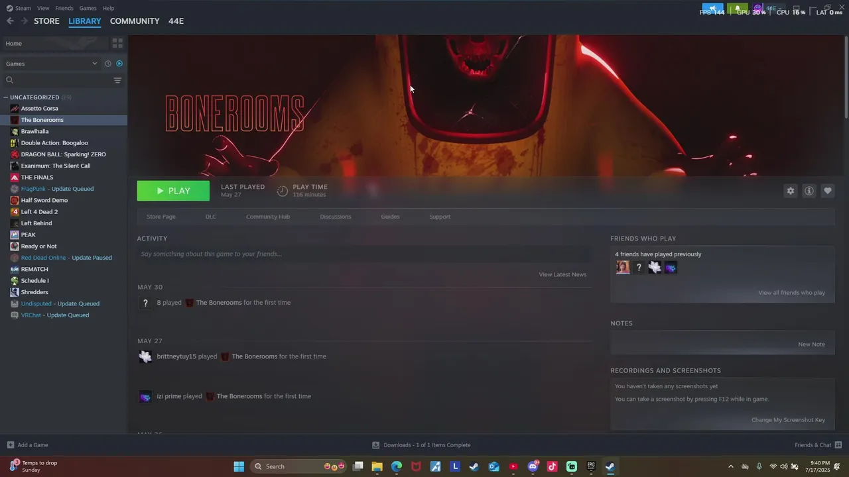This screenshot has width=849, height=477.
Task: Click View all friends who play
Action: click(x=792, y=293)
